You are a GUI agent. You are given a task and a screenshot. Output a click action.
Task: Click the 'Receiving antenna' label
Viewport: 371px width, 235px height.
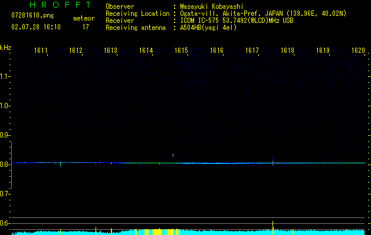coord(136,28)
